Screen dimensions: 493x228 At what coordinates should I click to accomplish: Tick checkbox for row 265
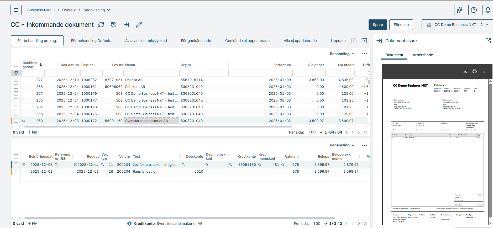[x=16, y=100]
